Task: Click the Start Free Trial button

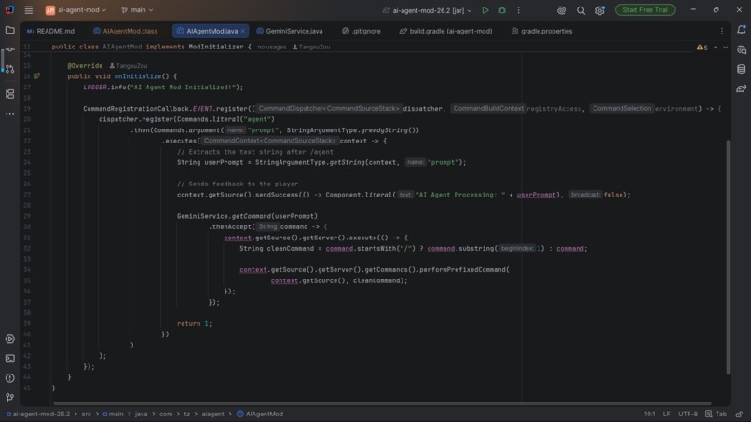Action: tap(645, 10)
